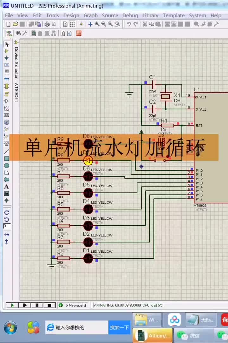228x343 pixels.
Task: Open the Debug menu
Action: tap(130, 15)
